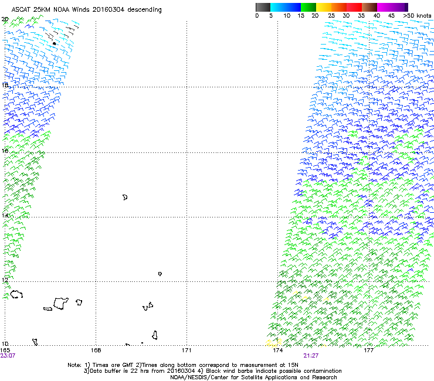Viewport: 434px width, 381px height.
Task: Click the cyan-to-blue 5–15 knots color segment
Action: (286, 7)
